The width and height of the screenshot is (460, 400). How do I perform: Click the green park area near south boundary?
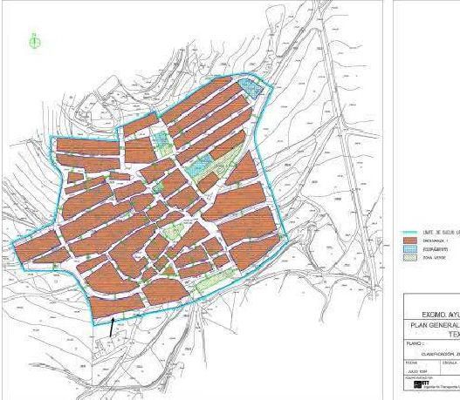point(216,281)
